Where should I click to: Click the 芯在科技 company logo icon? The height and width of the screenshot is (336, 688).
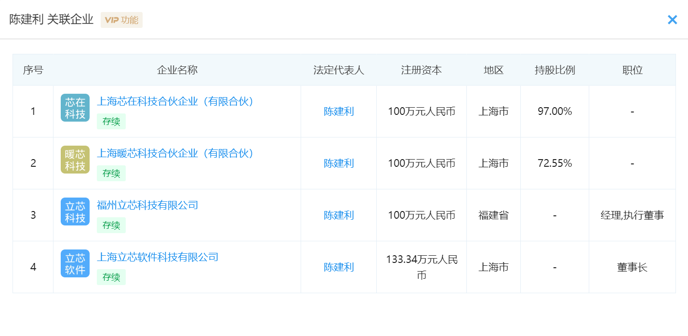pyautogui.click(x=75, y=108)
